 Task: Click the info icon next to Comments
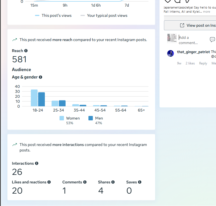[85, 182]
